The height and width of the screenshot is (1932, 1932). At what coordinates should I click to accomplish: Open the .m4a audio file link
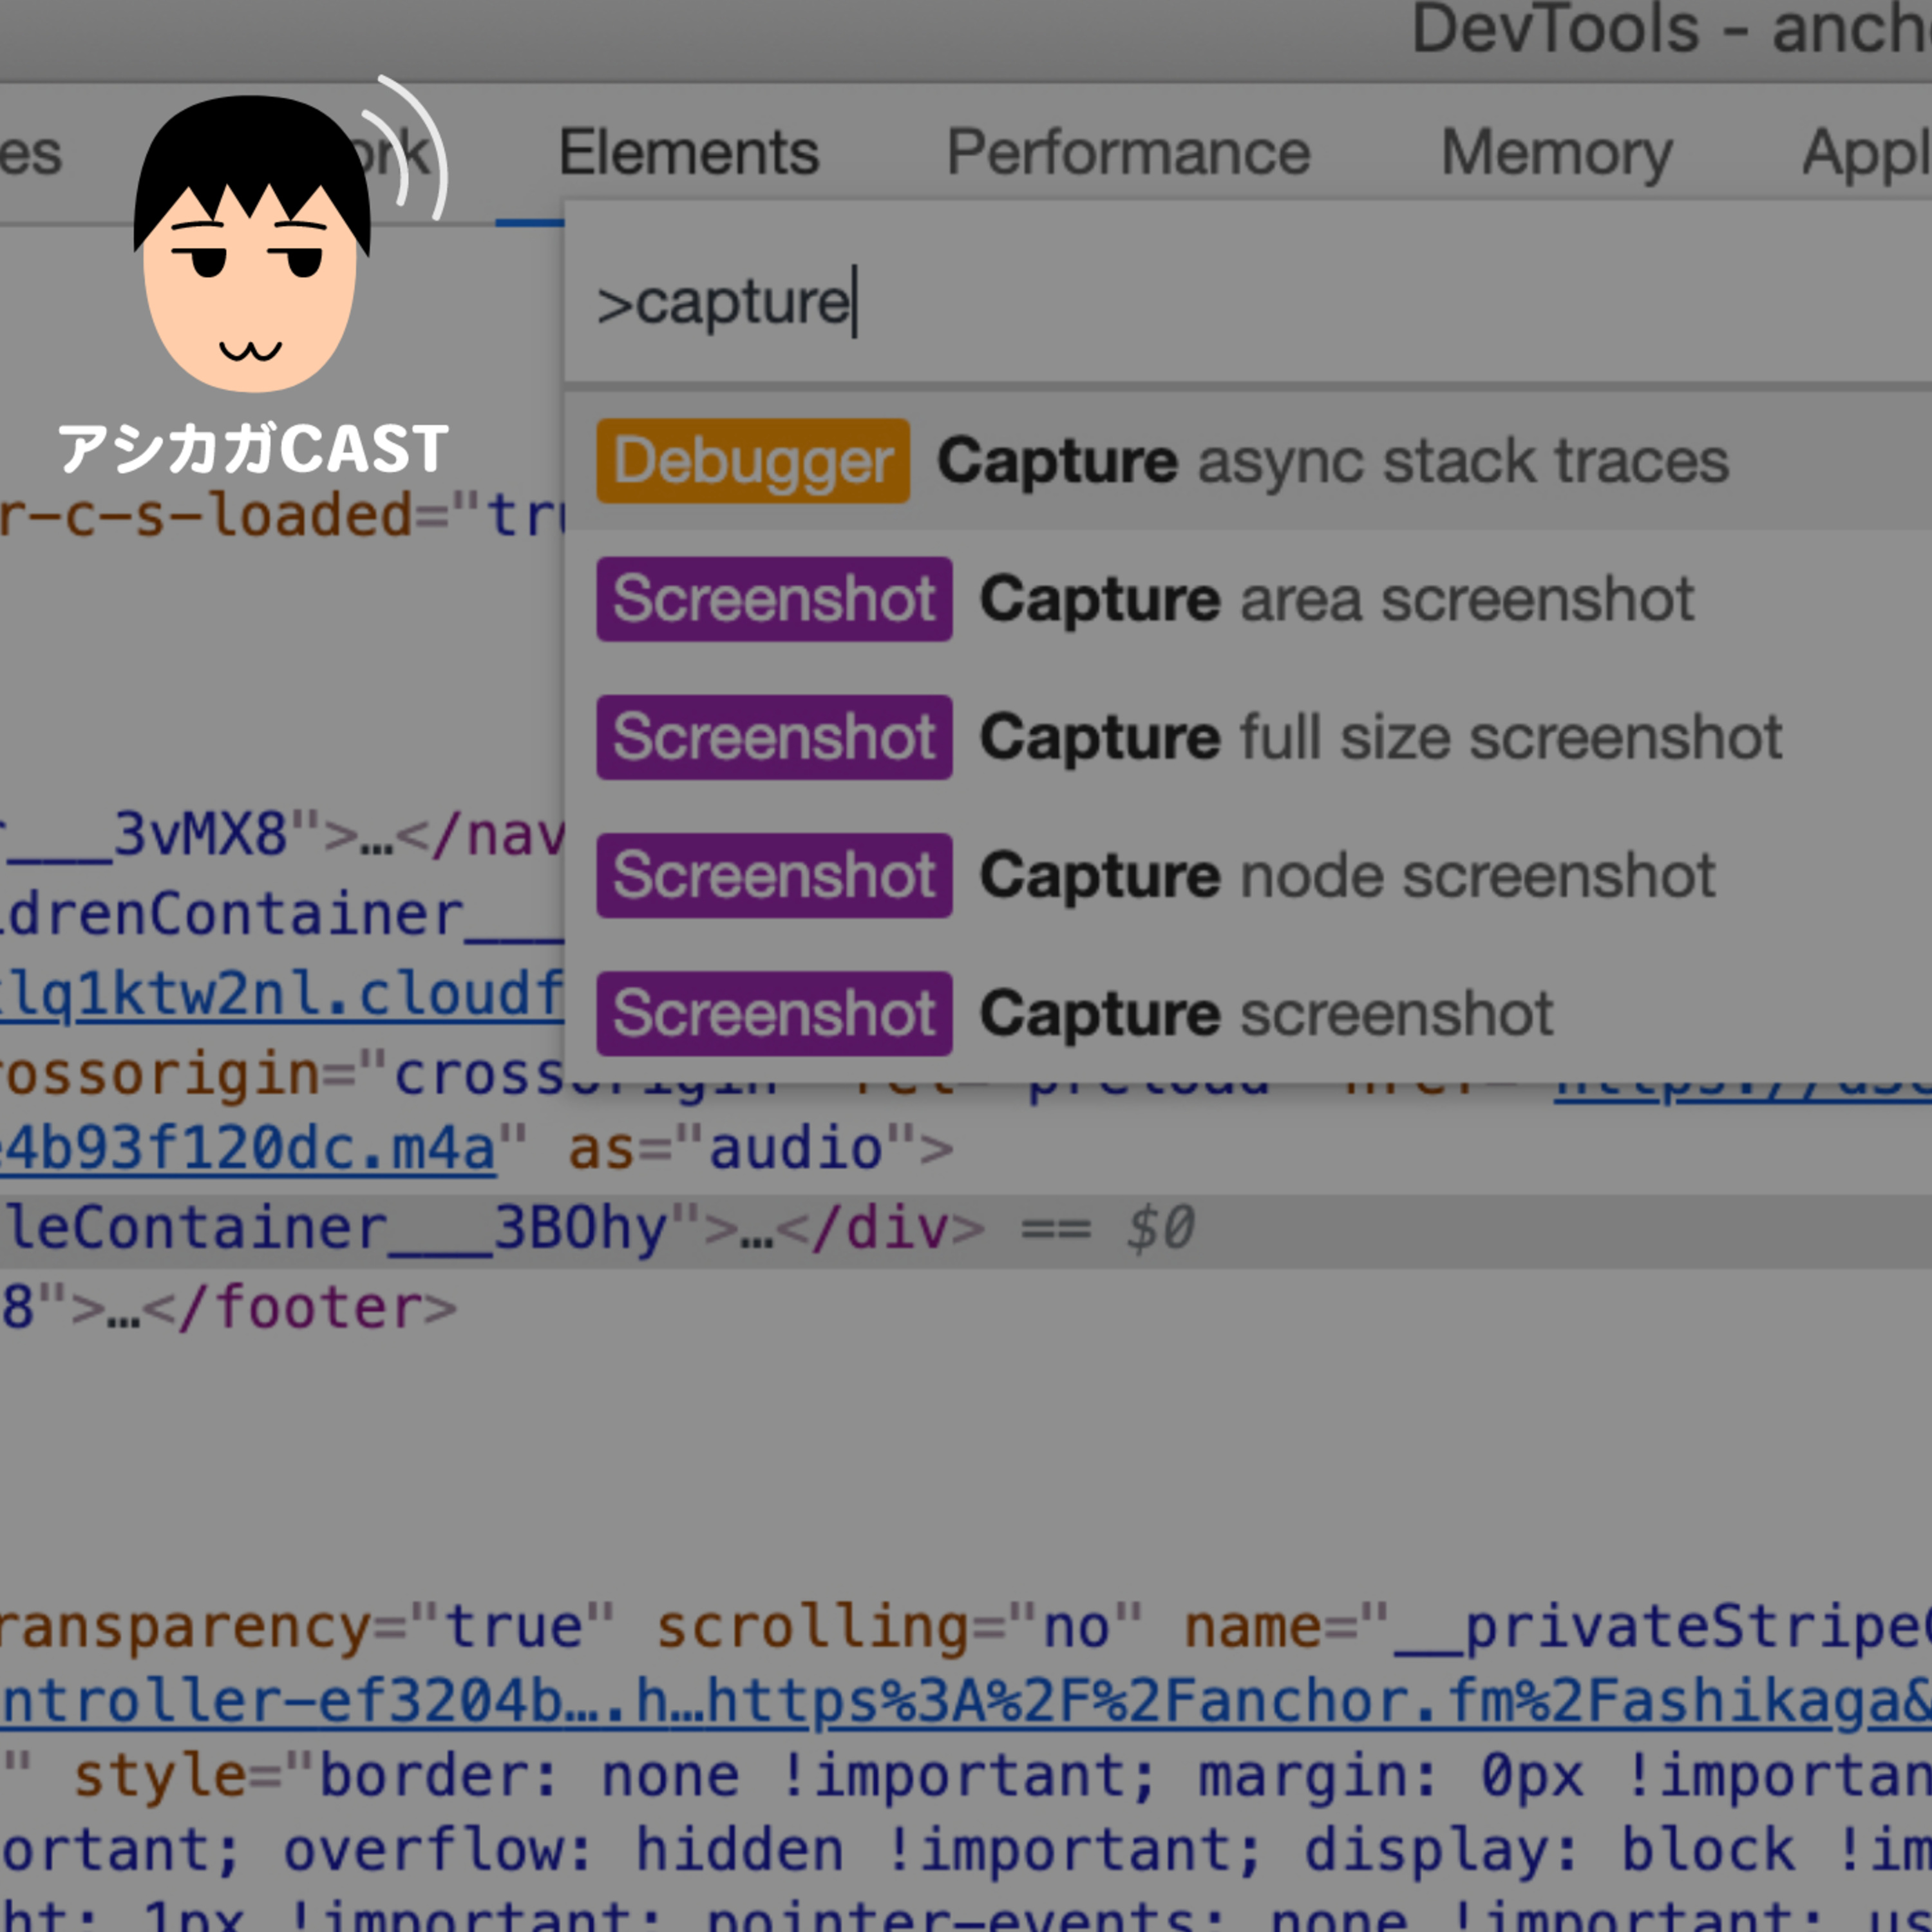pos(250,1148)
